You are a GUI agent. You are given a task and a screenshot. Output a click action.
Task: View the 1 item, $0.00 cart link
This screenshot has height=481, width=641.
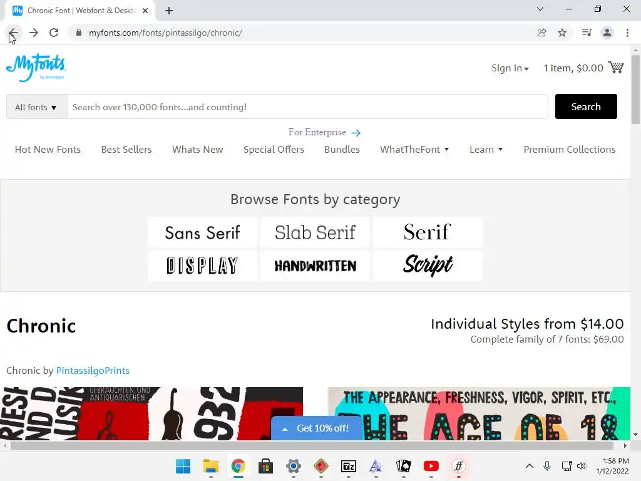click(573, 68)
